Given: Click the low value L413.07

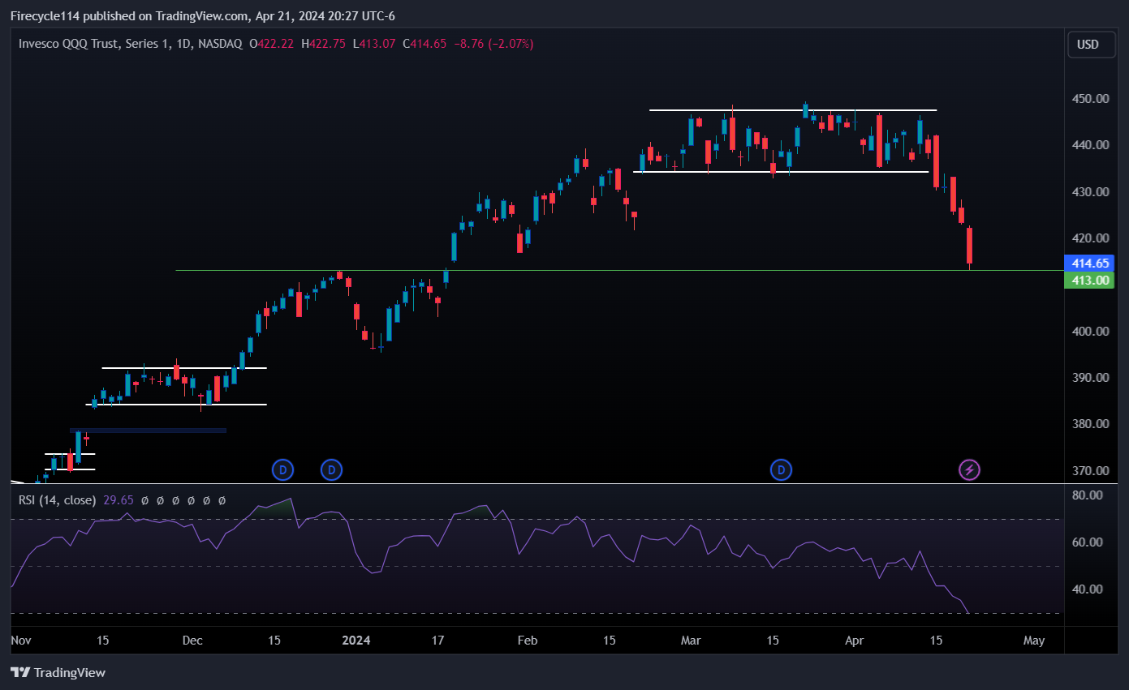Looking at the screenshot, I should pyautogui.click(x=374, y=44).
